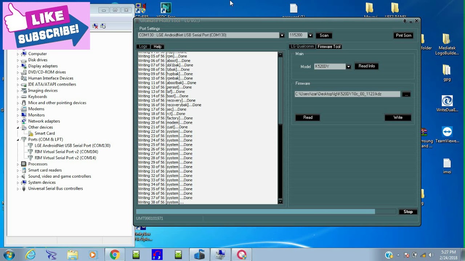
Task: Select the Keyboards category in Device Manager
Action: click(x=37, y=97)
